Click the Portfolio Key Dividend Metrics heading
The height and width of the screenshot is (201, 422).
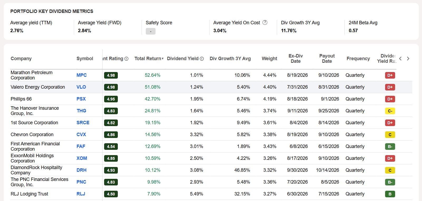(52, 11)
